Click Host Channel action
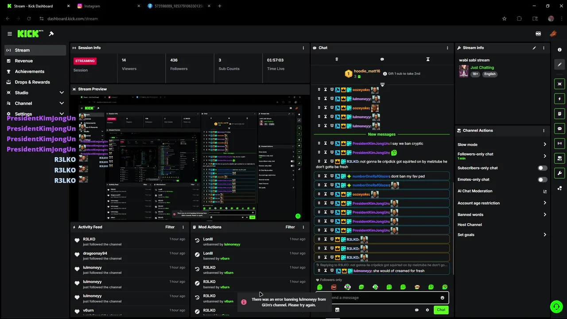This screenshot has width=567, height=319. (470, 225)
